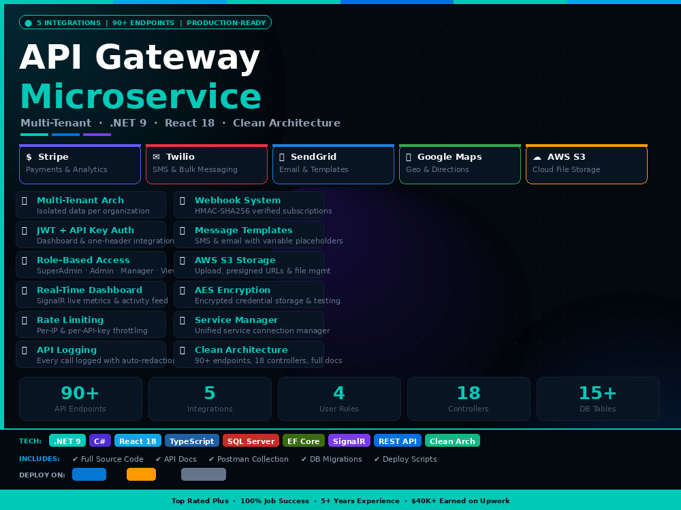681x510 pixels.
Task: Click the 18 Controllers stat card
Action: [469, 398]
